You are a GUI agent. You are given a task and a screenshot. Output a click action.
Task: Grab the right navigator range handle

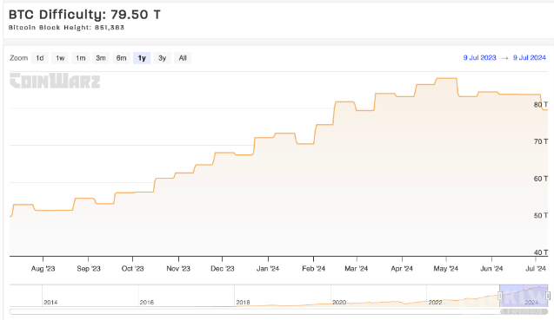click(548, 296)
